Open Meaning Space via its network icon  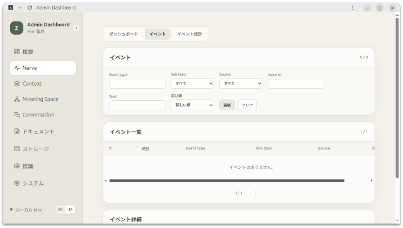click(x=17, y=100)
